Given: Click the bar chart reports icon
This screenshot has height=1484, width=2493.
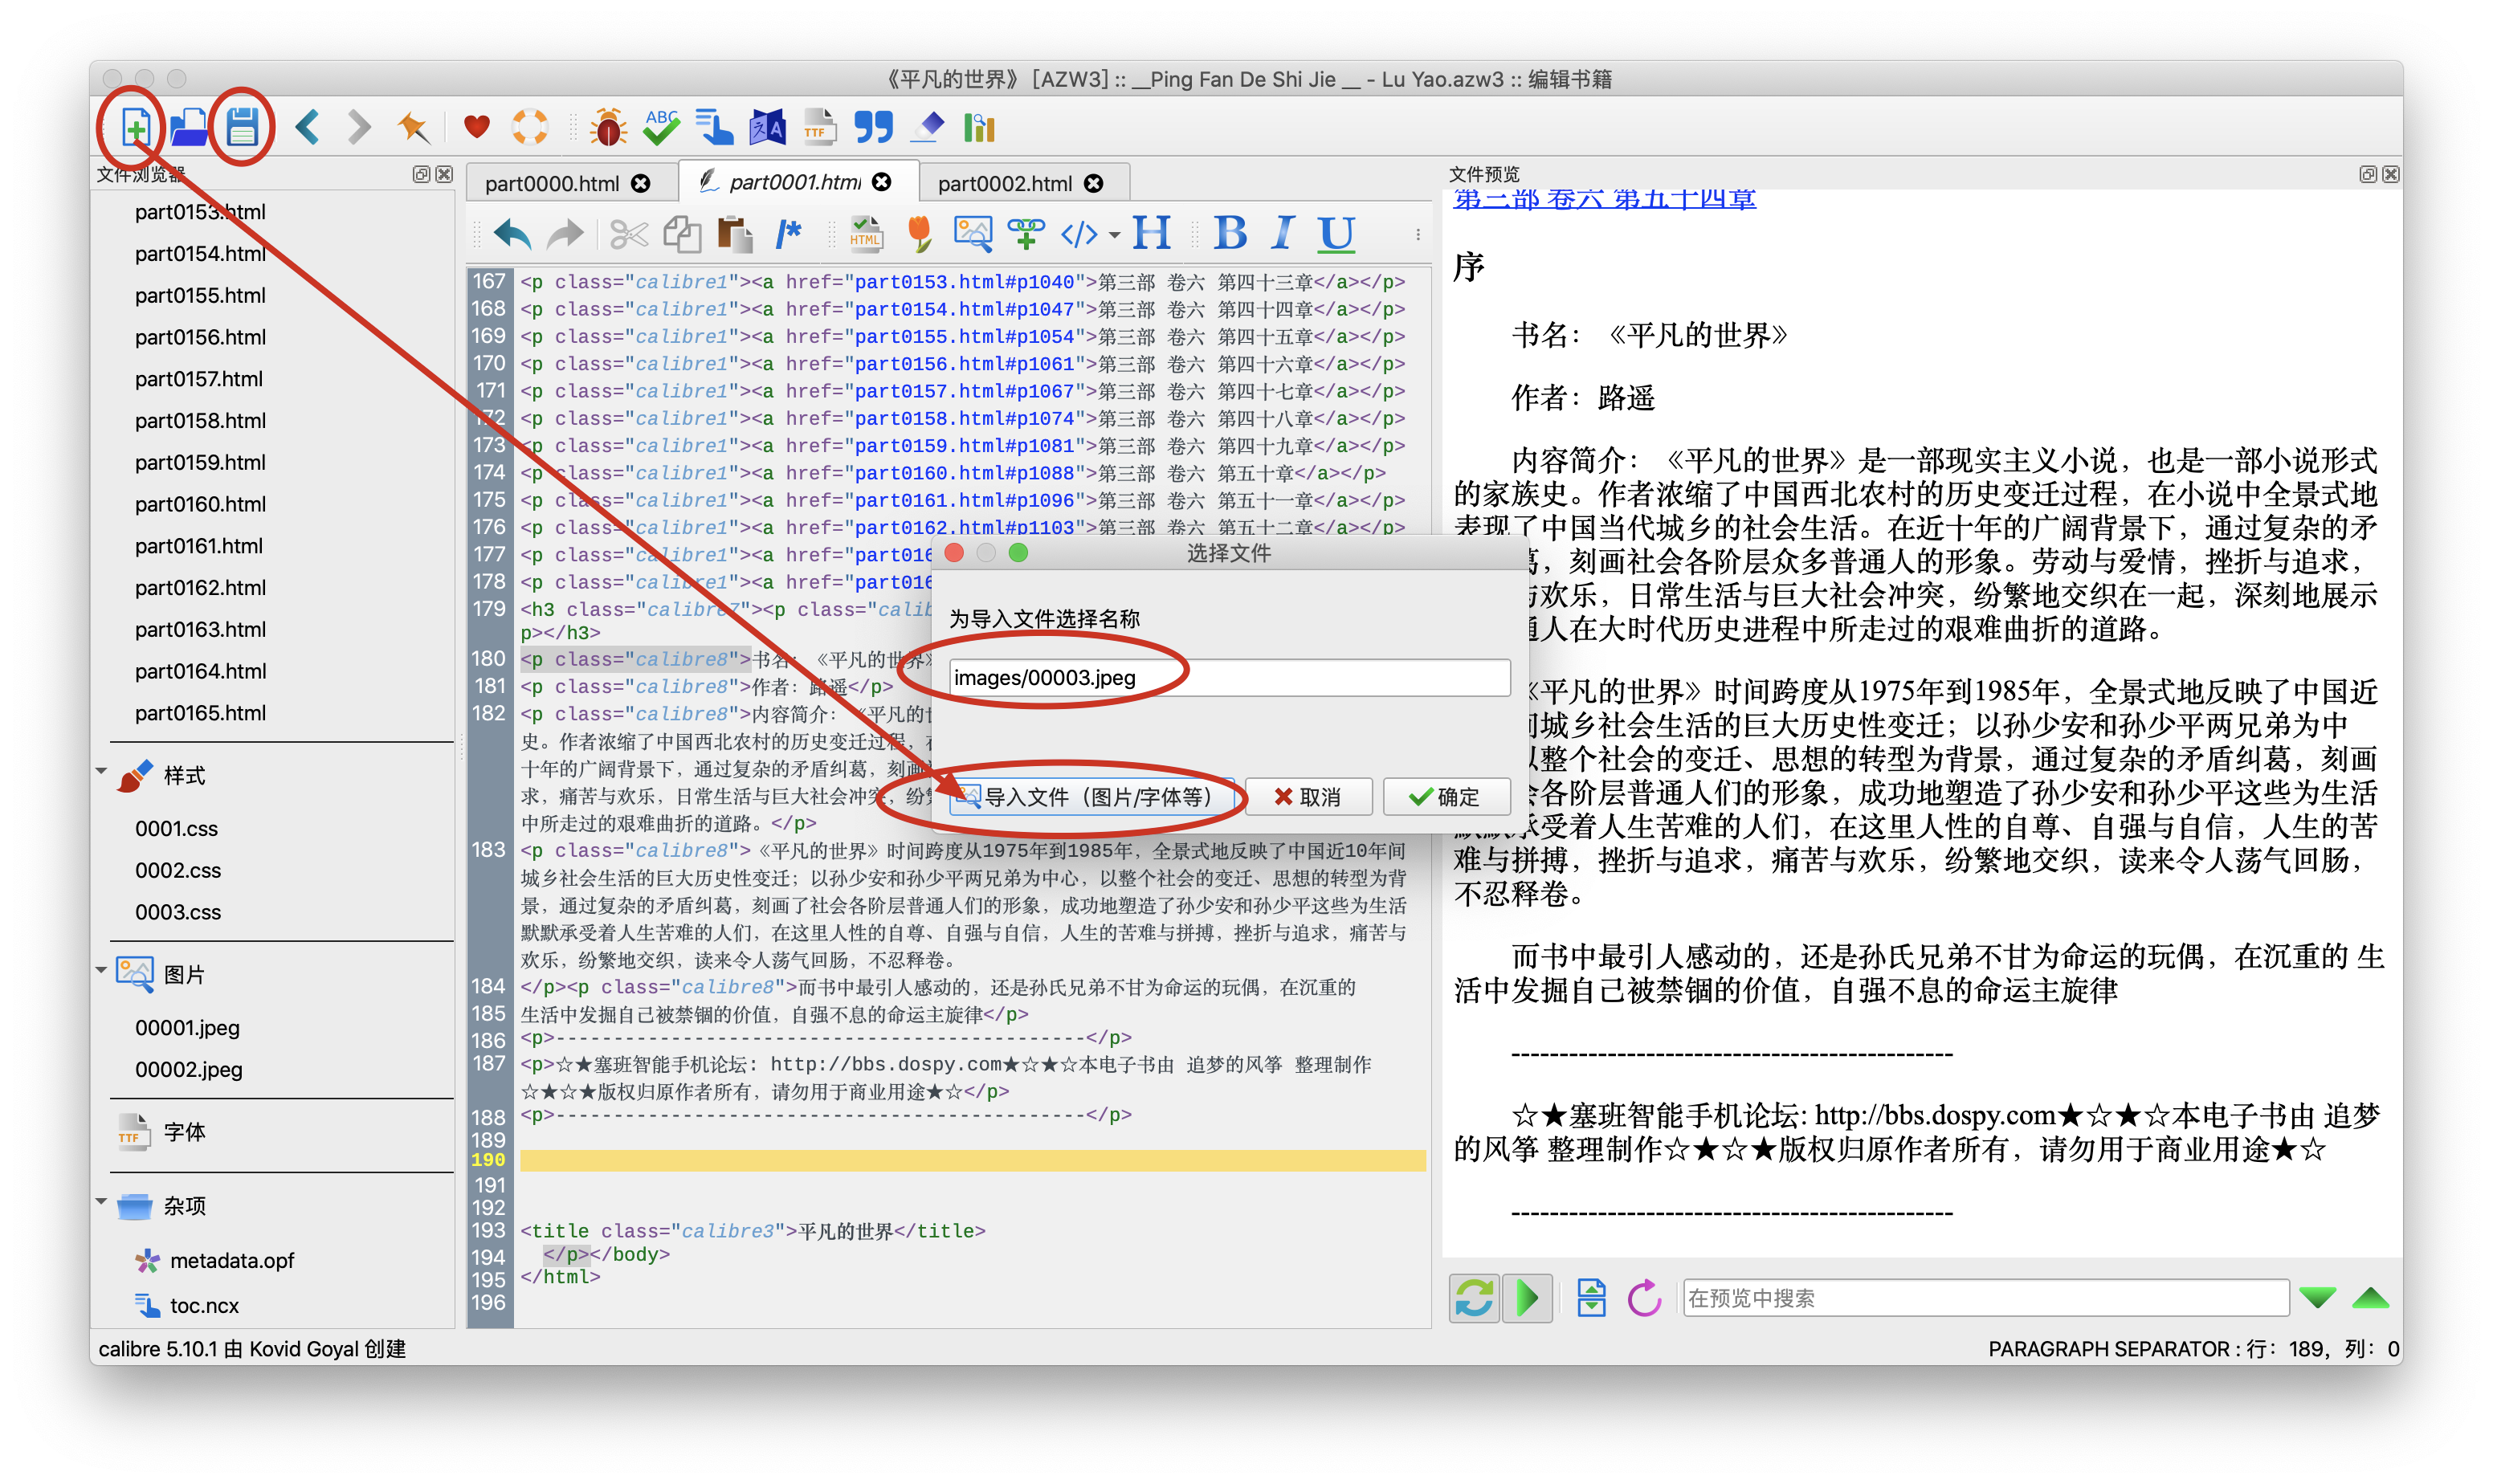Looking at the screenshot, I should tap(979, 127).
